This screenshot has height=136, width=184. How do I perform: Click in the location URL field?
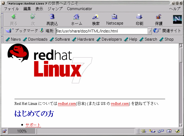[101, 31]
